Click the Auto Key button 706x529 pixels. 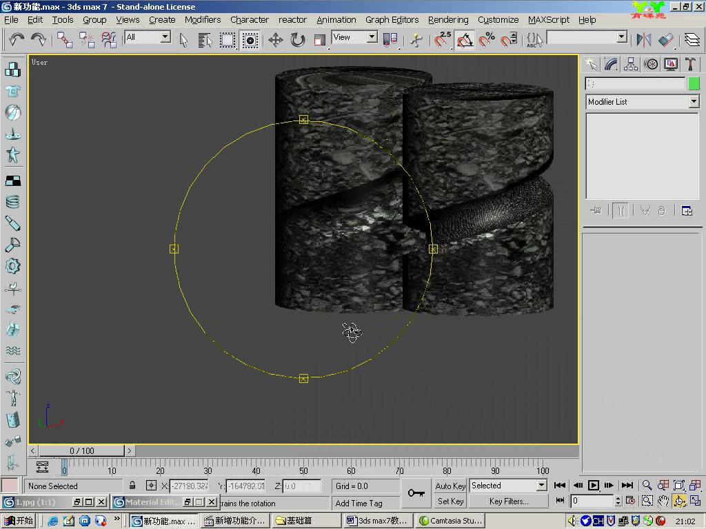pyautogui.click(x=450, y=486)
